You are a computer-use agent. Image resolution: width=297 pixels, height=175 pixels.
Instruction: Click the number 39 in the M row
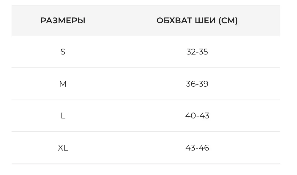pyautogui.click(x=204, y=84)
